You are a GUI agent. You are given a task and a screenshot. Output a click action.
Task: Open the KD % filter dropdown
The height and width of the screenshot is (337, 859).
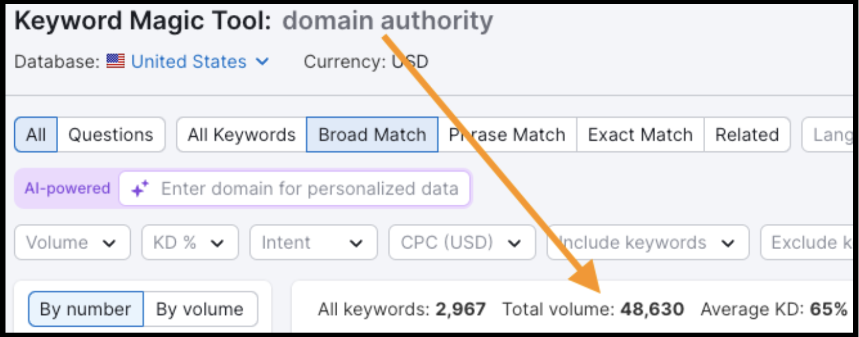click(189, 243)
